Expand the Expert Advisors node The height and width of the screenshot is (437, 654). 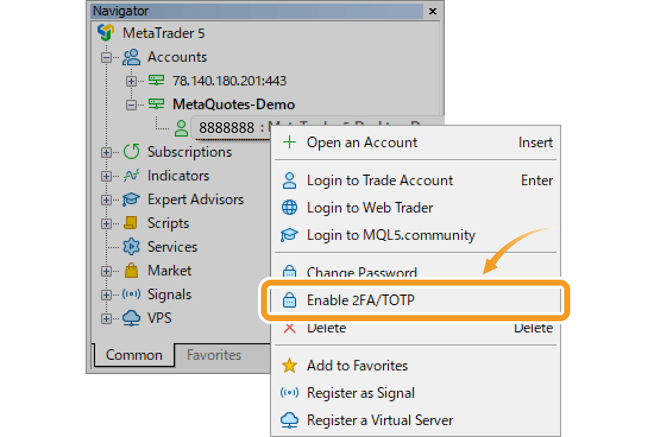[106, 200]
